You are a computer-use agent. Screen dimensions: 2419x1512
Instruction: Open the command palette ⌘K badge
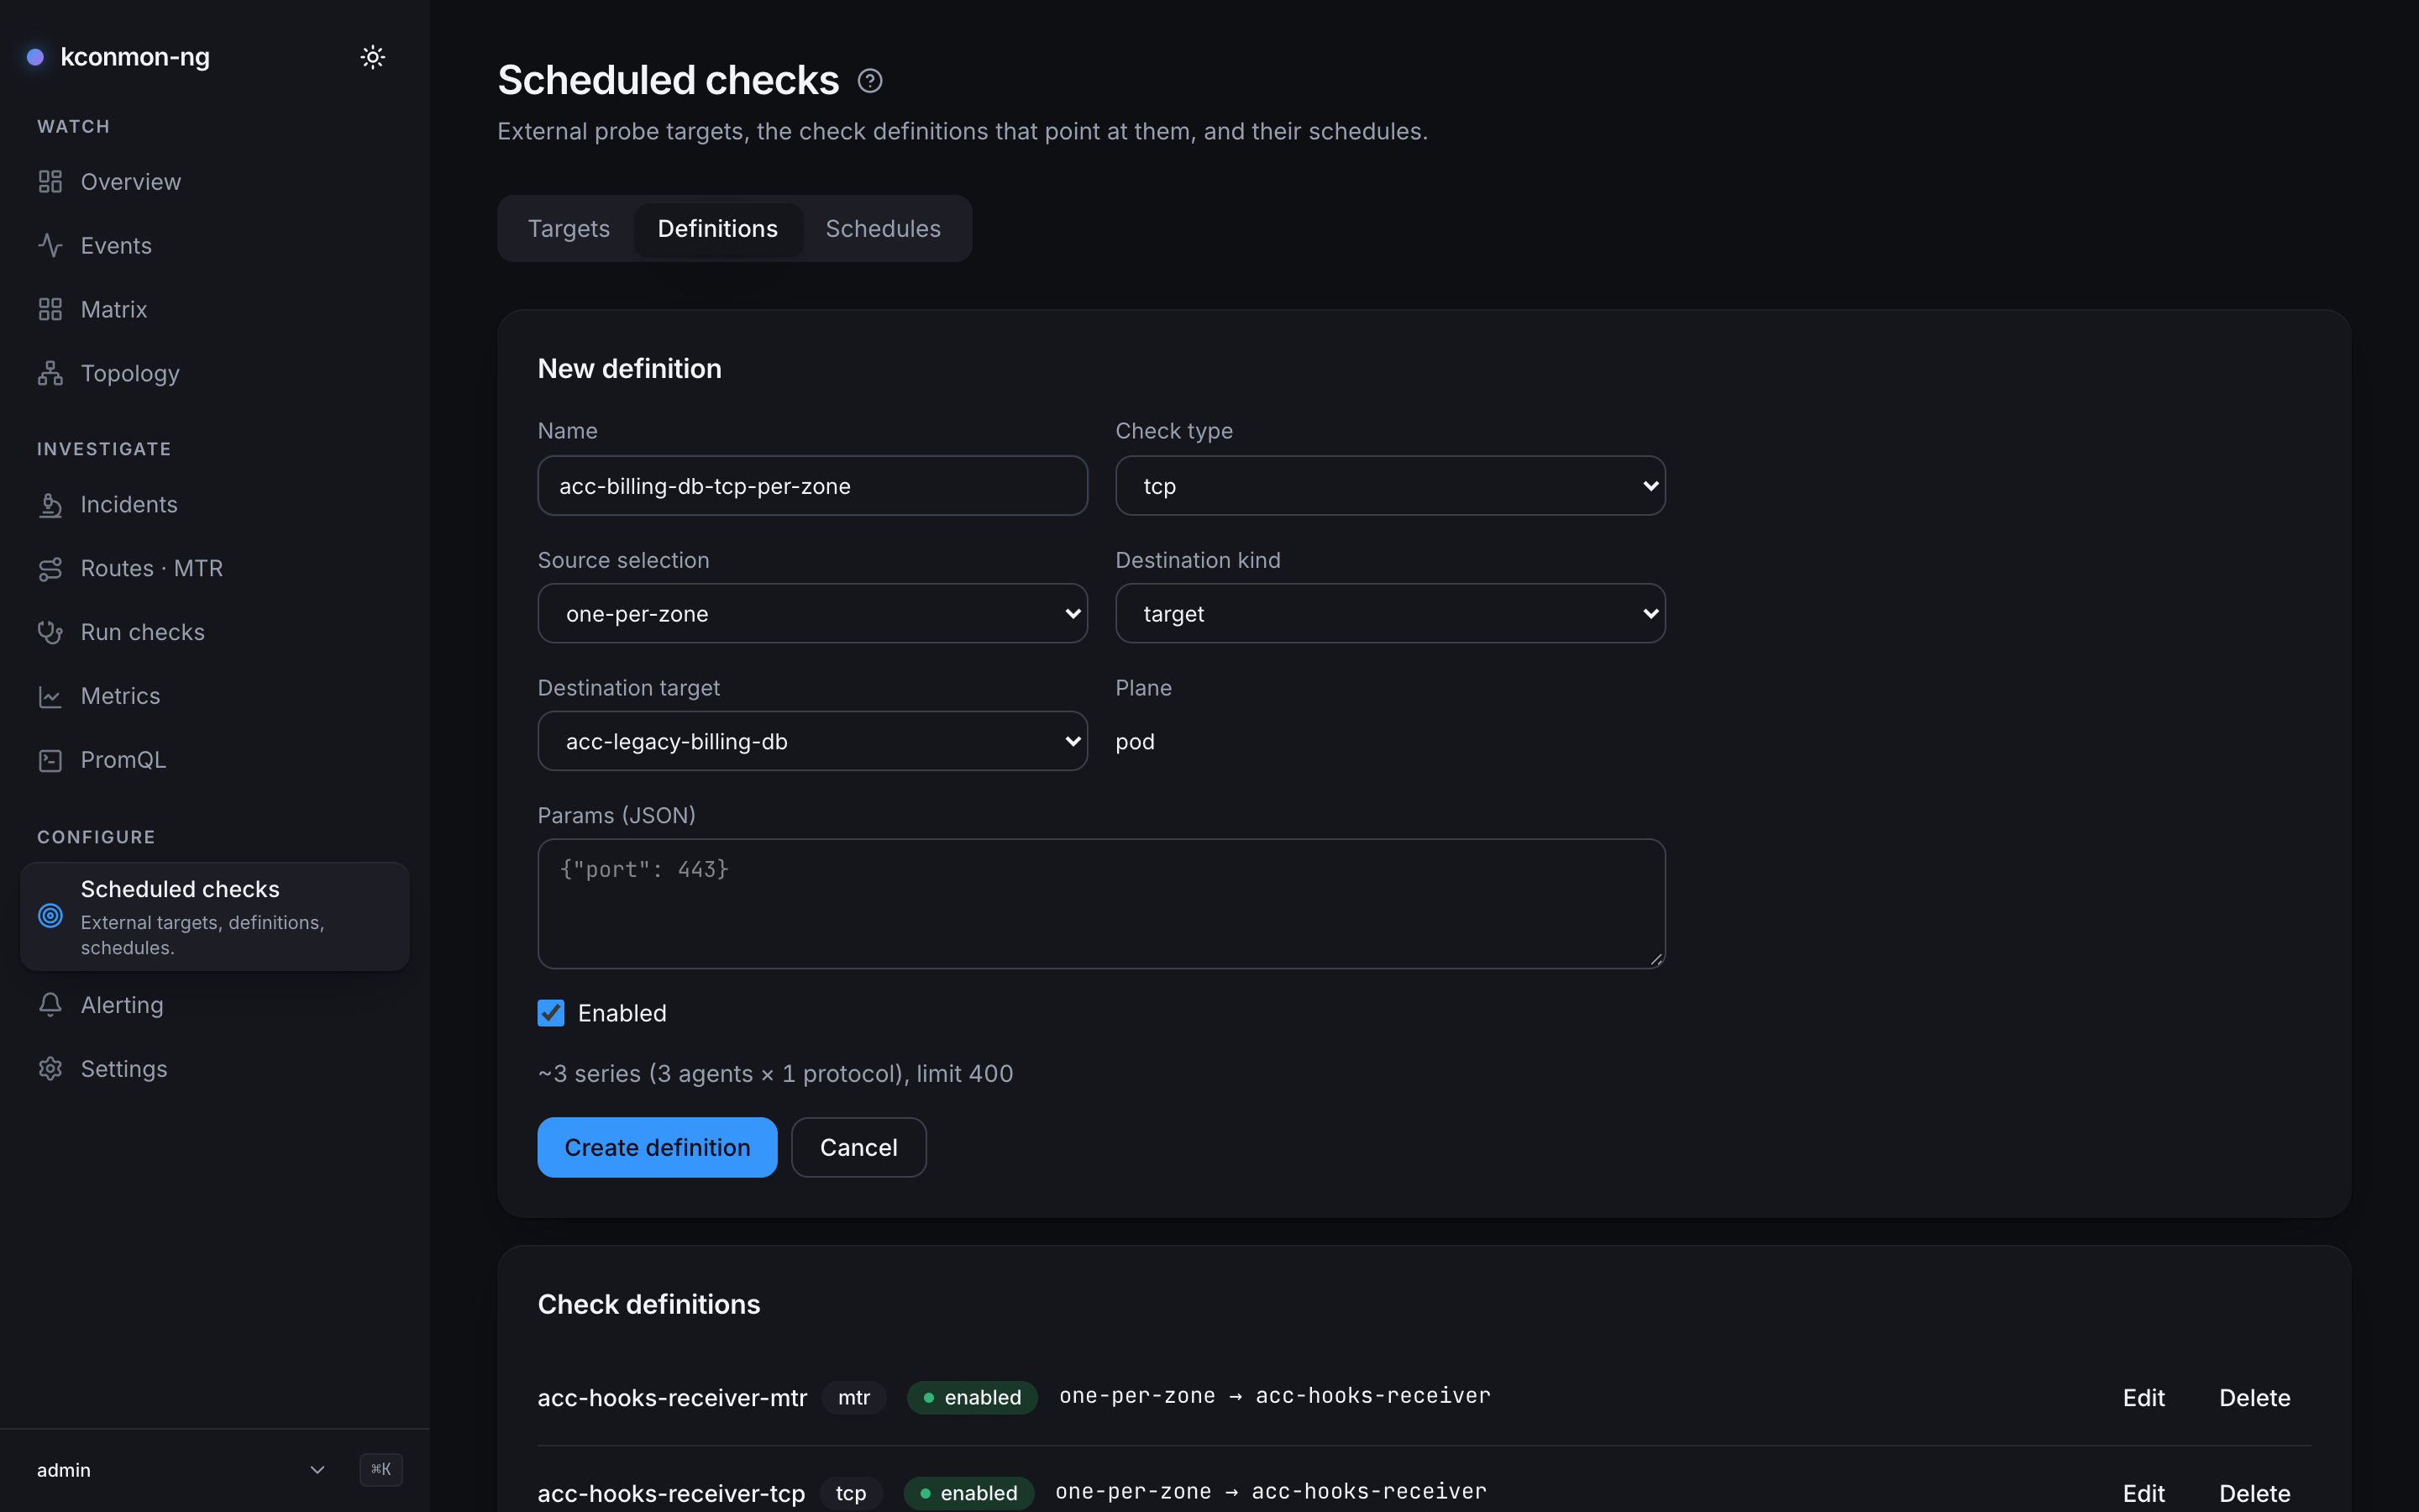(x=380, y=1469)
